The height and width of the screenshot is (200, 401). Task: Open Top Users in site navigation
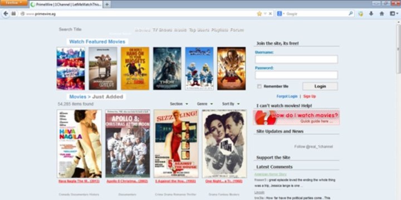[x=199, y=30]
